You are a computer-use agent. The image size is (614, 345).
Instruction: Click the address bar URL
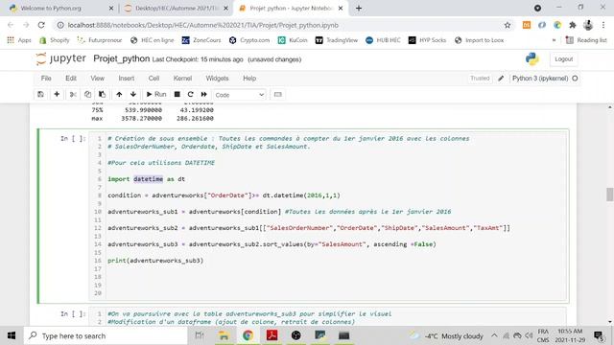202,25
